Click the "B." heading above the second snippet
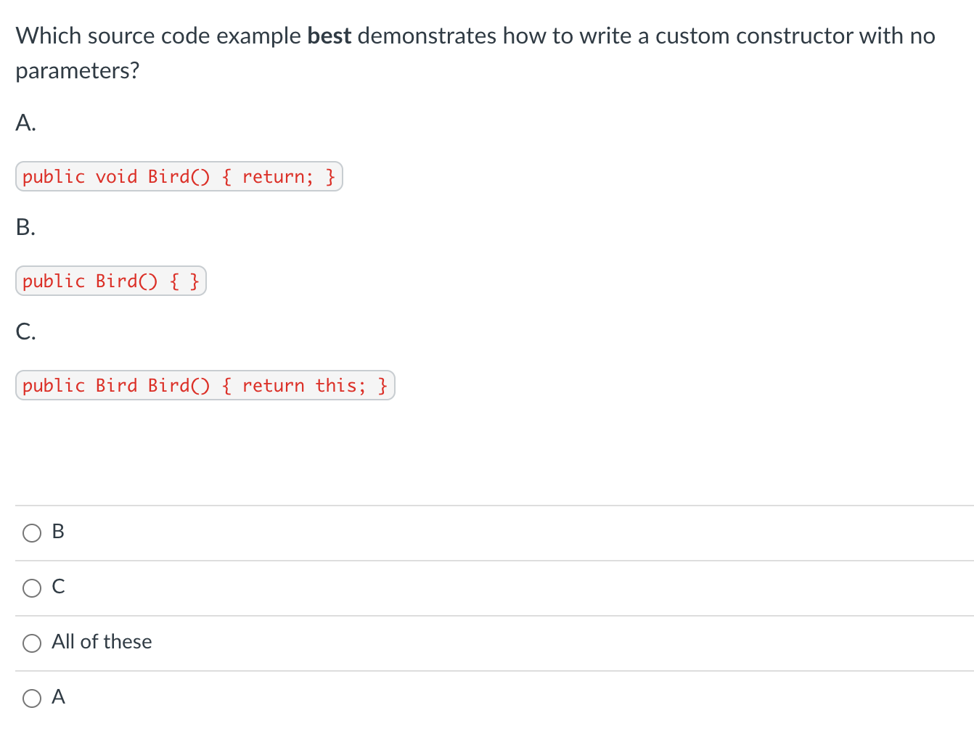 point(25,227)
